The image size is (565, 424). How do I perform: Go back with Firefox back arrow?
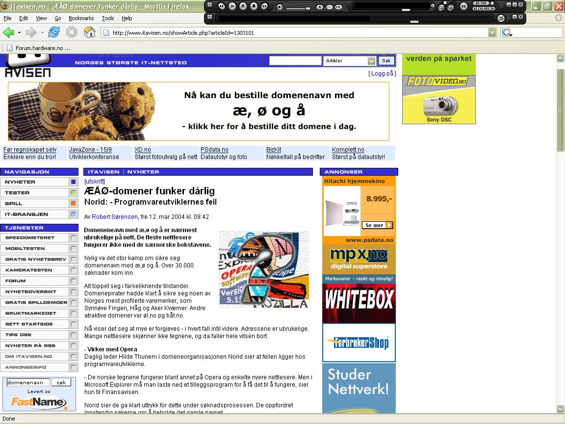(x=8, y=32)
